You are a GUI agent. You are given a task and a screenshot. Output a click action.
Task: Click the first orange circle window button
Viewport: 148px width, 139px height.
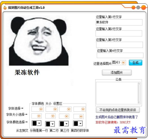[x=133, y=8]
